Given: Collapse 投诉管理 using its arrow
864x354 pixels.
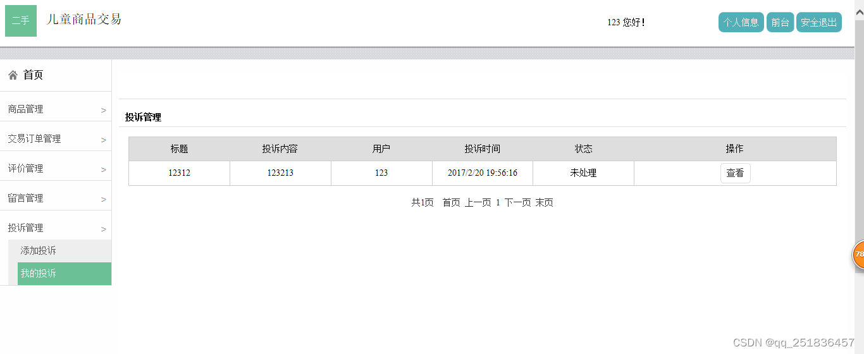Looking at the screenshot, I should (x=103, y=229).
